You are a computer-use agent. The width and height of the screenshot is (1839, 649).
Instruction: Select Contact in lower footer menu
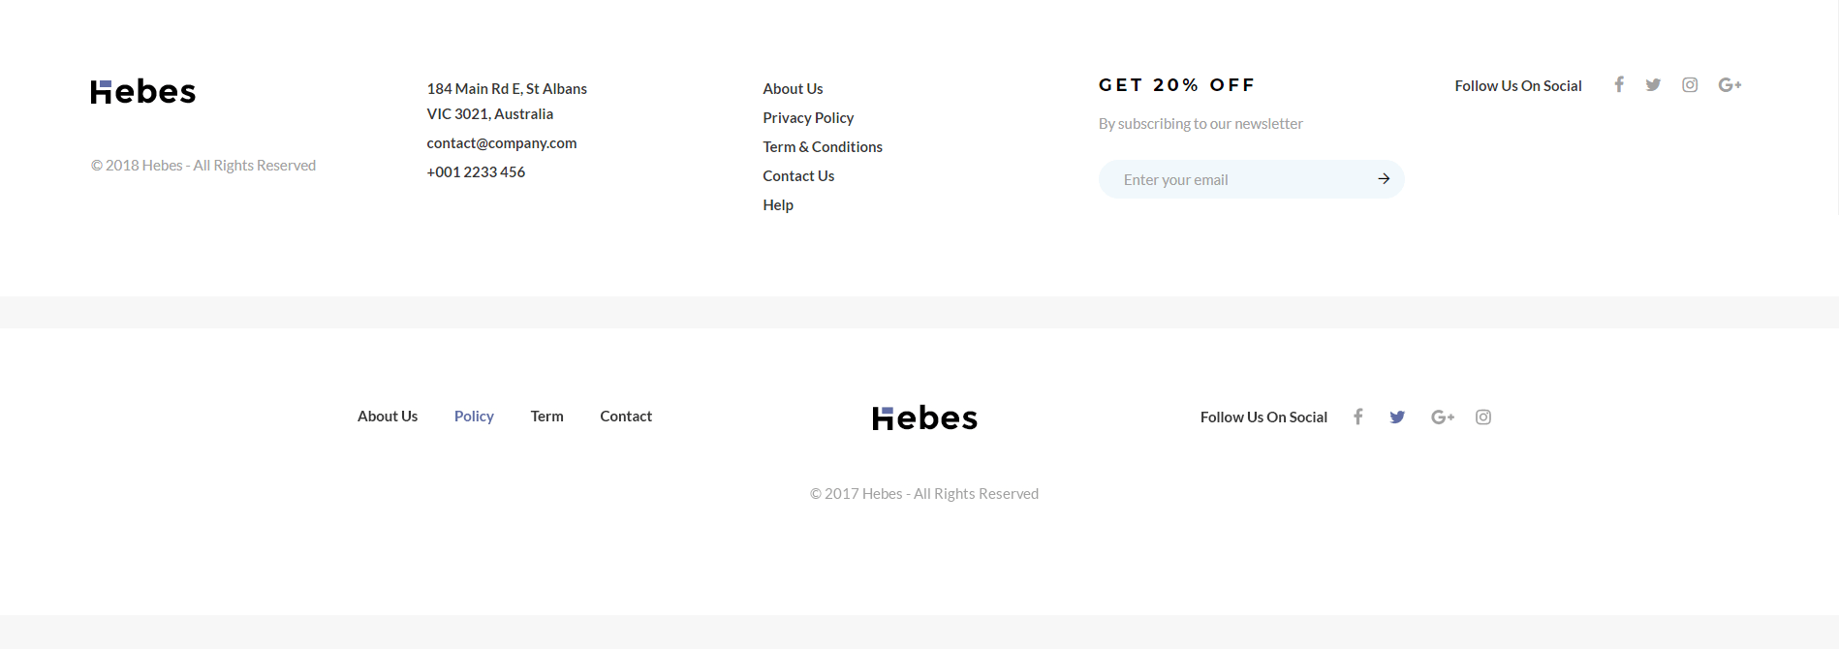click(x=626, y=417)
